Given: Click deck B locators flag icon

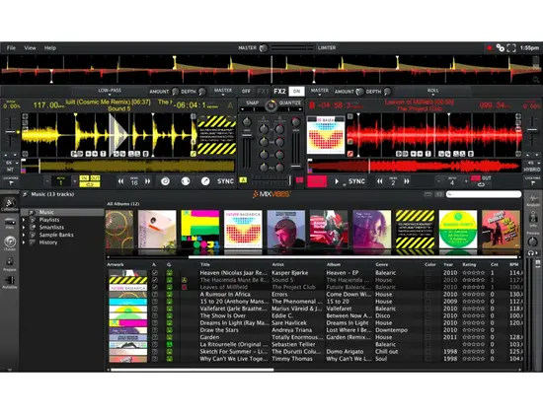Looking at the screenshot, I should [532, 182].
